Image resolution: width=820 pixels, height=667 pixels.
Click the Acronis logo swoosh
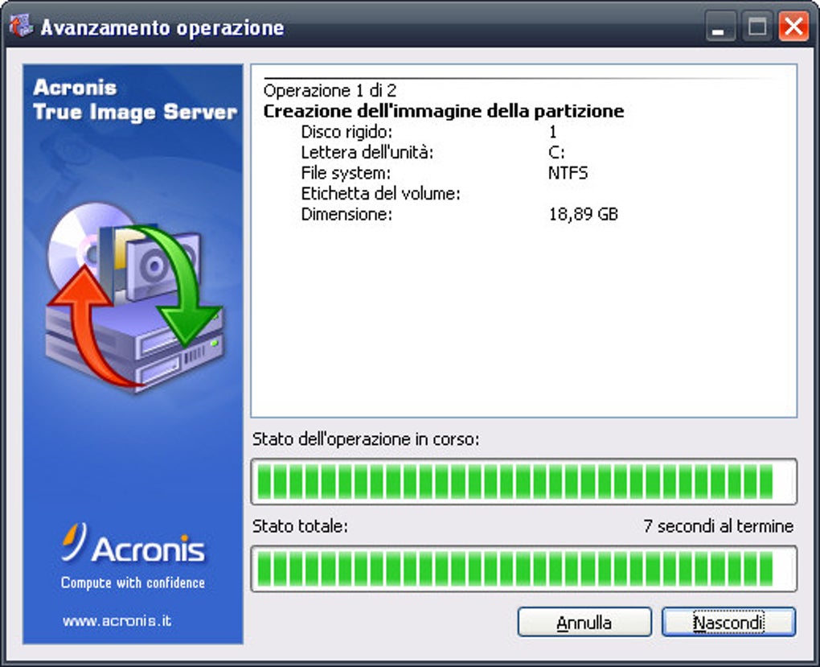[x=73, y=541]
